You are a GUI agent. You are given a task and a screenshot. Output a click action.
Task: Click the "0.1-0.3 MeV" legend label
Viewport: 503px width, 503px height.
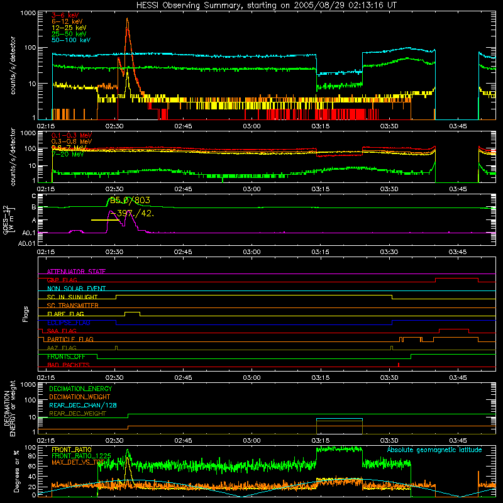pyautogui.click(x=72, y=135)
